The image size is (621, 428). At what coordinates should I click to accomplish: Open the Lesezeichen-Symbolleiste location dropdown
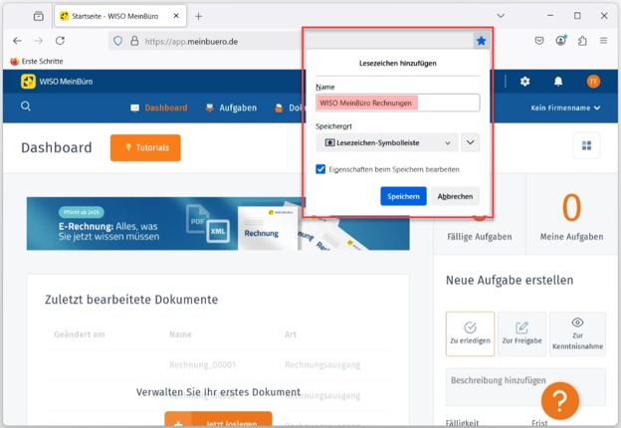coord(386,143)
